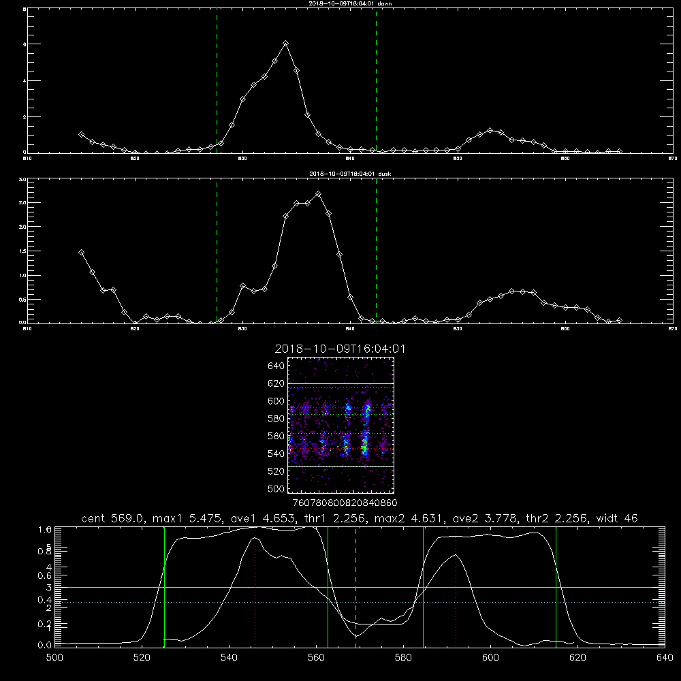Click image plot y-axis label '640'
681x681 pixels.
coord(276,366)
